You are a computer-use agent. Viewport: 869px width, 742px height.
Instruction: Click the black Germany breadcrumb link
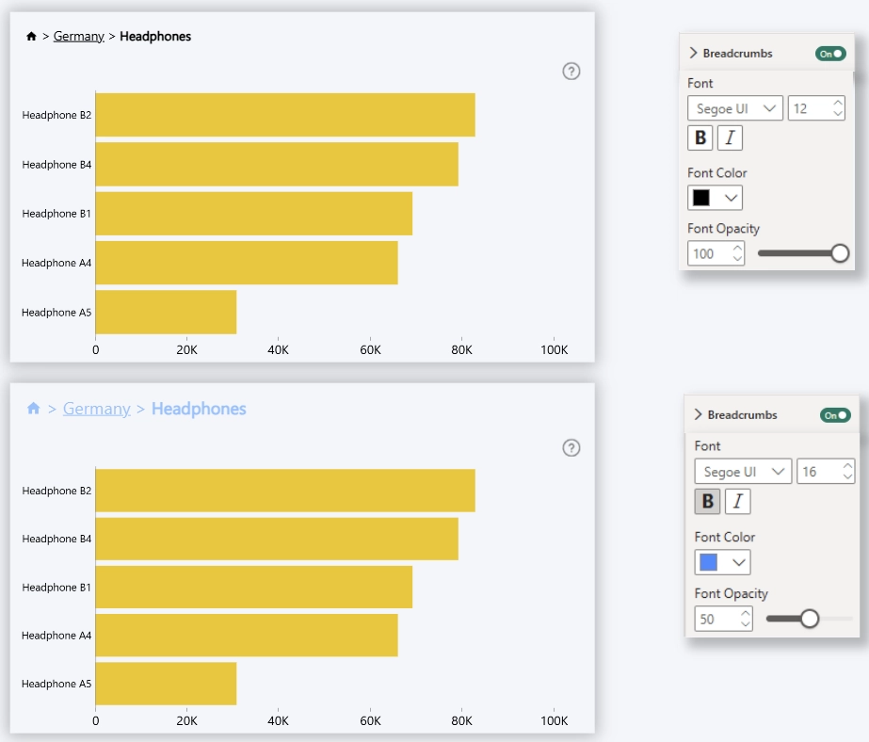pyautogui.click(x=79, y=37)
